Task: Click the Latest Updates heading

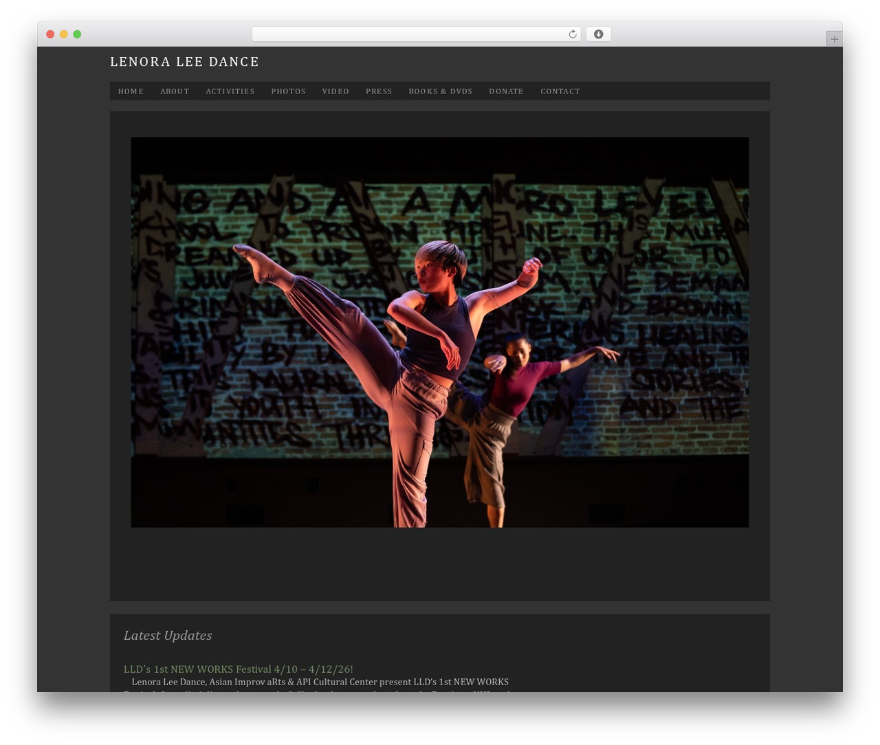Action: 168,636
